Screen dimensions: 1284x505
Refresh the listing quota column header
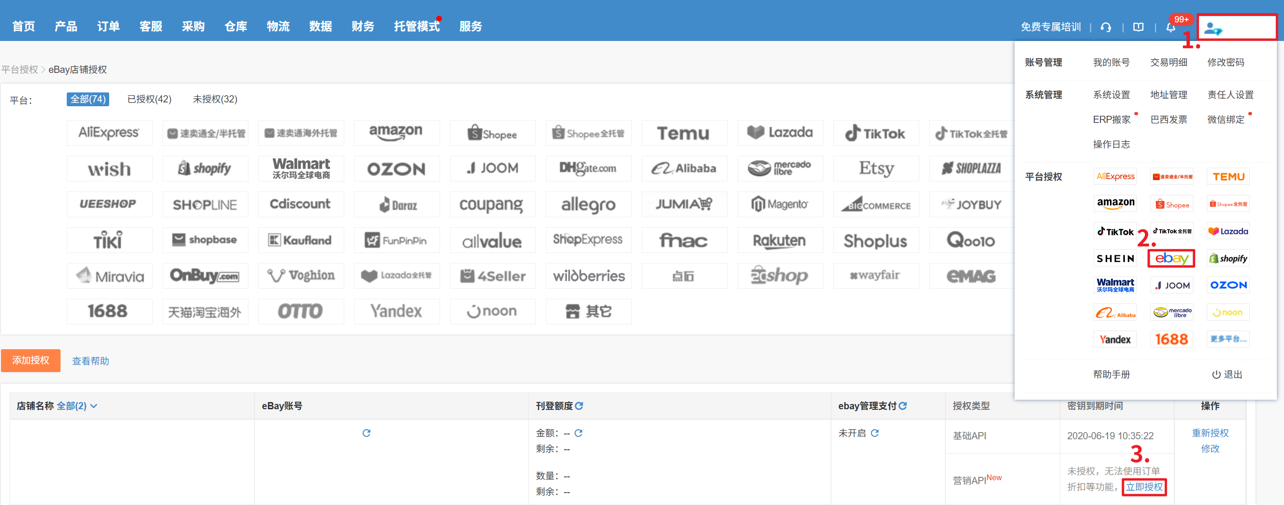tap(579, 406)
